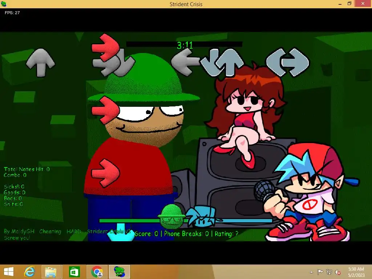
Task: Click Bambi's green hat
Action: click(x=144, y=78)
